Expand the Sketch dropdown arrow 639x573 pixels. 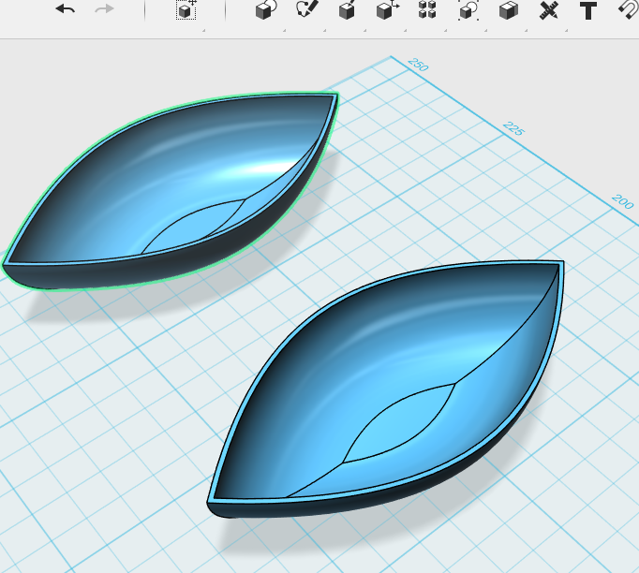(x=324, y=30)
